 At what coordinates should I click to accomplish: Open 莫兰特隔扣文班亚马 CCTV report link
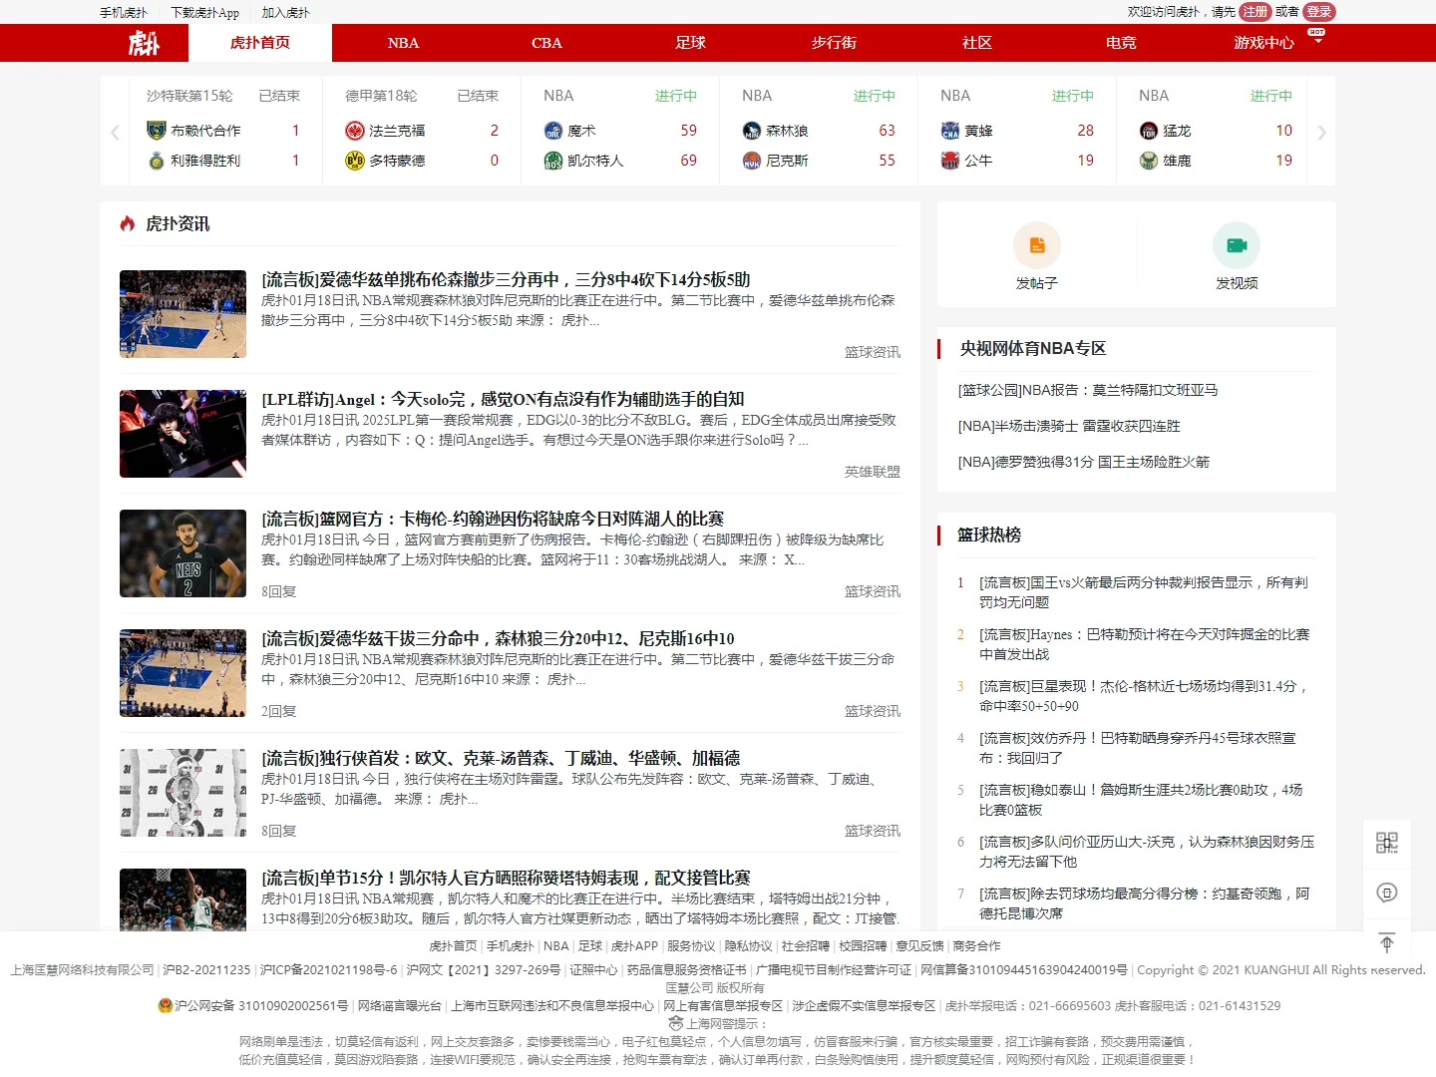1088,390
